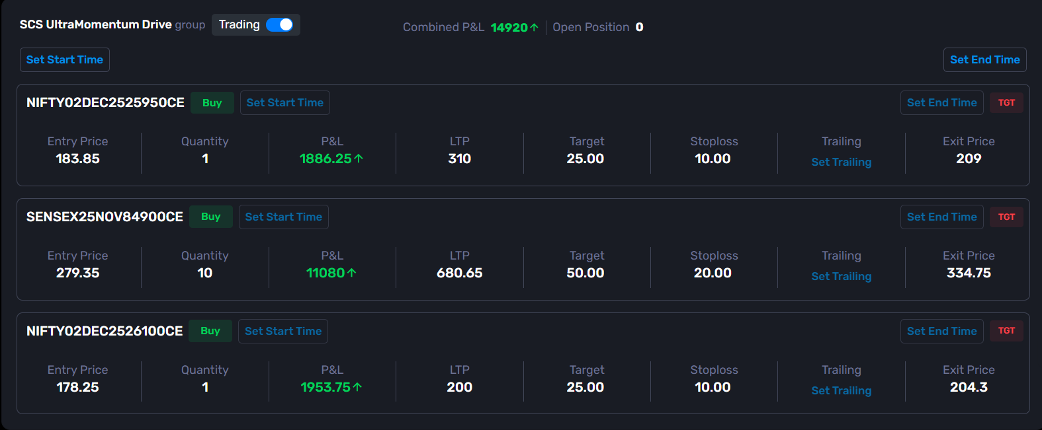Screen dimensions: 1042x430
Task: Click the group-level Set Start Time button
Action: point(65,59)
